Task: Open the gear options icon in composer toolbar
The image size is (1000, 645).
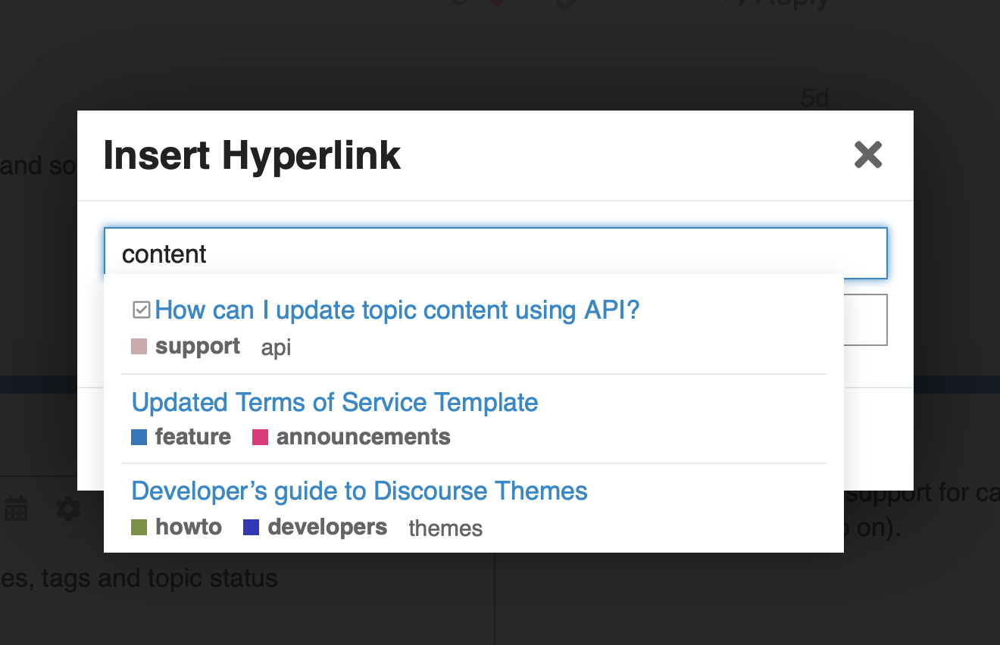Action: [x=68, y=509]
